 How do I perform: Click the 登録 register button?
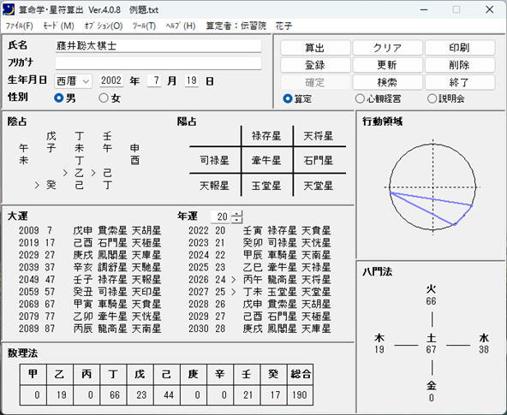click(x=315, y=65)
